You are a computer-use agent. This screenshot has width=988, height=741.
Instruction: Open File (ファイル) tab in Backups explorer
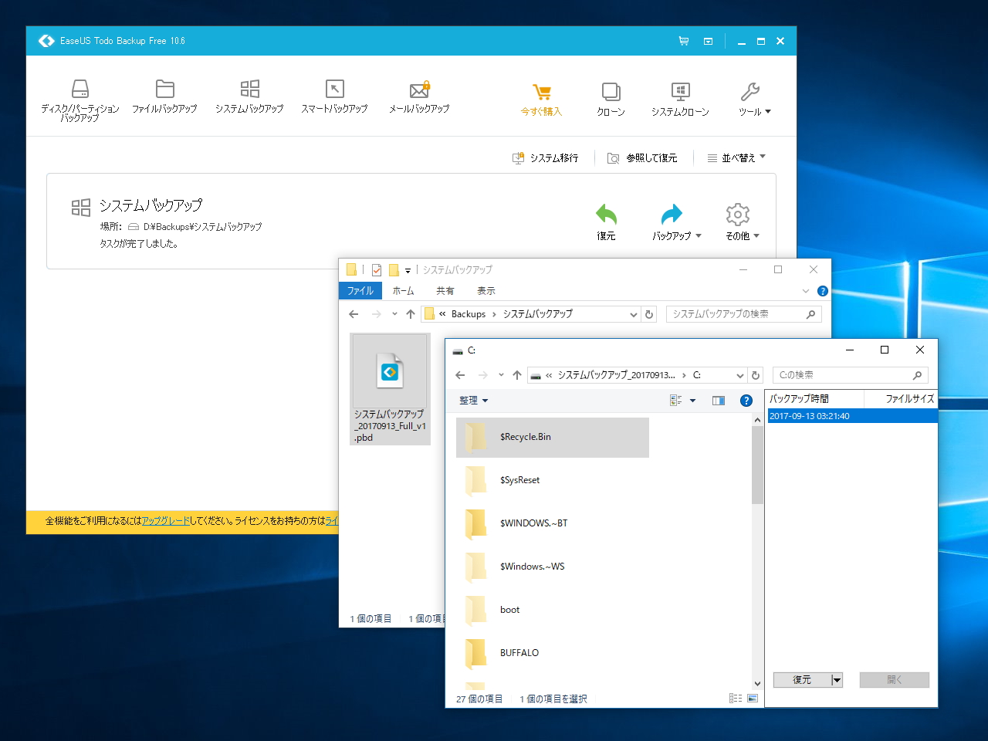pyautogui.click(x=360, y=291)
